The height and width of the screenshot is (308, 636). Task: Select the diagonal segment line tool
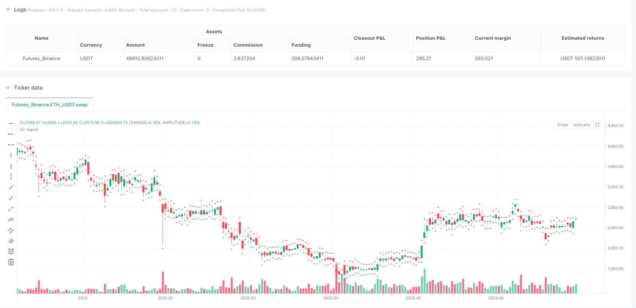(x=11, y=209)
